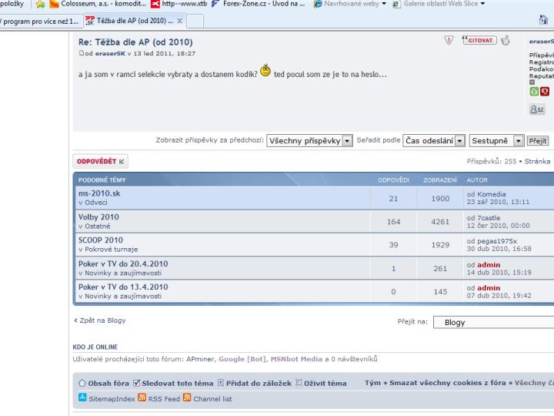Image resolution: width=554 pixels, height=416 pixels.
Task: Click the Forex-Zone.cz favicon in favorites bar
Action: point(215,4)
